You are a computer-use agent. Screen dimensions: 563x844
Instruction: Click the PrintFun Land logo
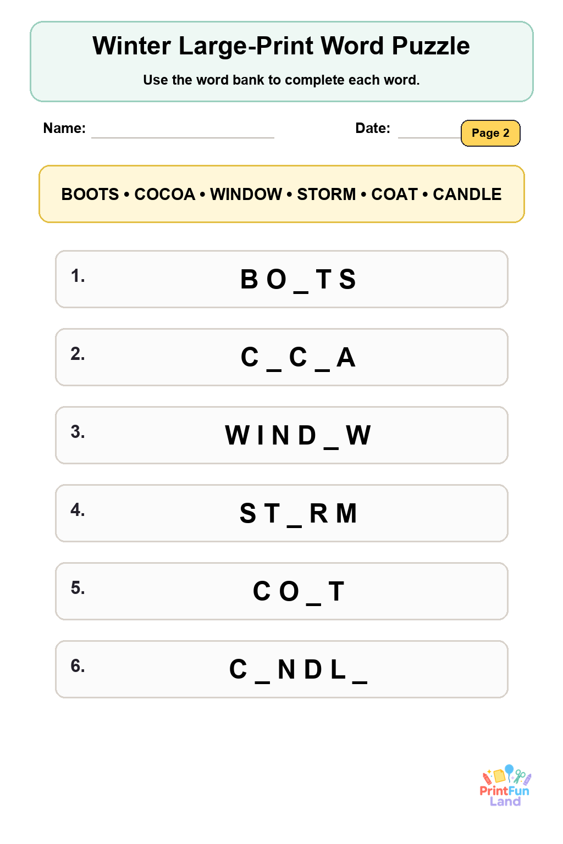pyautogui.click(x=505, y=786)
